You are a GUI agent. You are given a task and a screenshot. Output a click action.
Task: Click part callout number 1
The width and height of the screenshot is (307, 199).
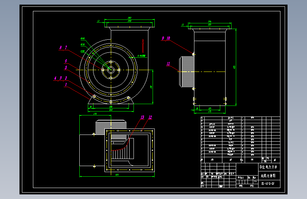tap(66, 85)
